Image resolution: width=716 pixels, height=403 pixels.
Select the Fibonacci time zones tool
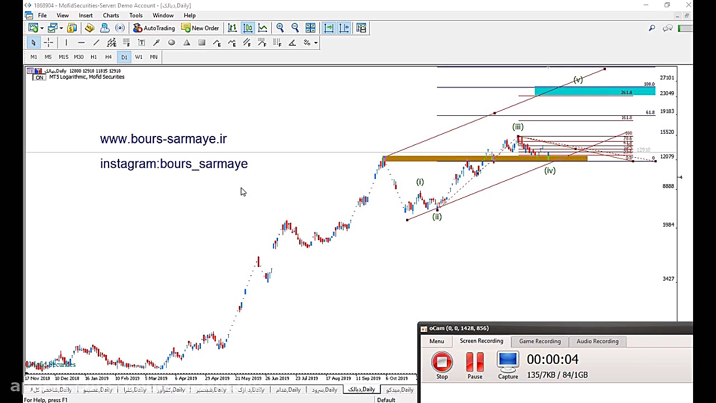pyautogui.click(x=277, y=43)
